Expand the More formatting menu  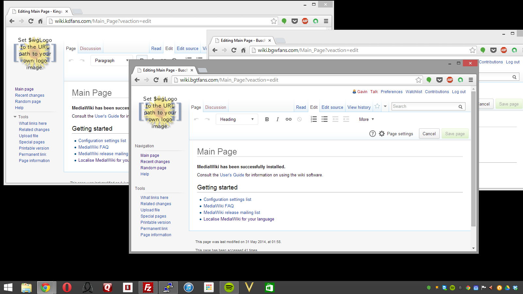tap(366, 119)
